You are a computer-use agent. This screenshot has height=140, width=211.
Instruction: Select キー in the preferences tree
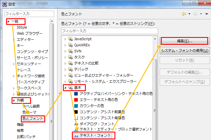(x=20, y=45)
